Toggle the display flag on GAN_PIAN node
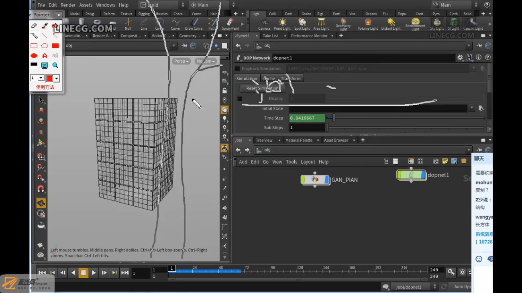This screenshot has height=293, width=522. (x=327, y=179)
